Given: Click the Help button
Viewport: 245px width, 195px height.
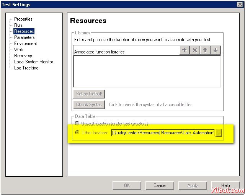Looking at the screenshot, I should [225, 185].
